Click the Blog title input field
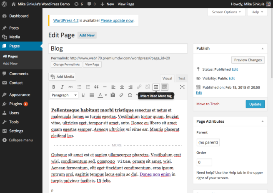 click(118, 49)
